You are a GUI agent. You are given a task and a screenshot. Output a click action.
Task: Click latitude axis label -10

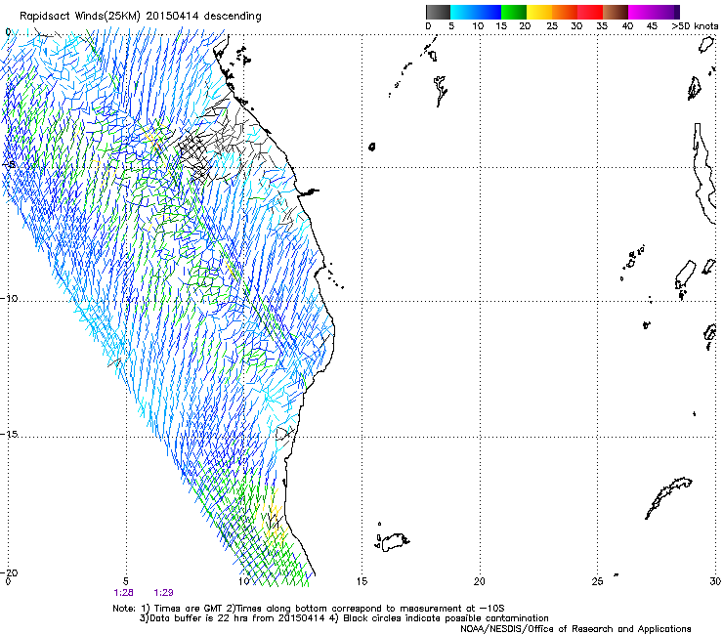[x=9, y=298]
